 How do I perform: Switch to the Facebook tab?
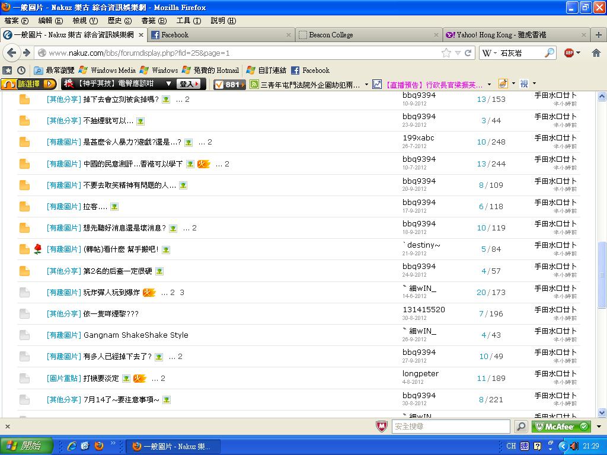[x=221, y=35]
